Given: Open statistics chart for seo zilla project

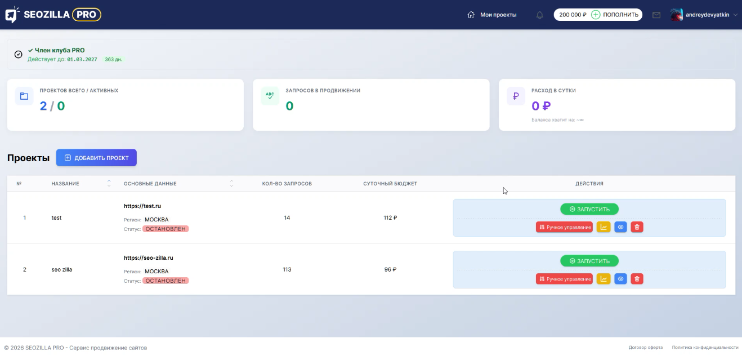Looking at the screenshot, I should [604, 279].
